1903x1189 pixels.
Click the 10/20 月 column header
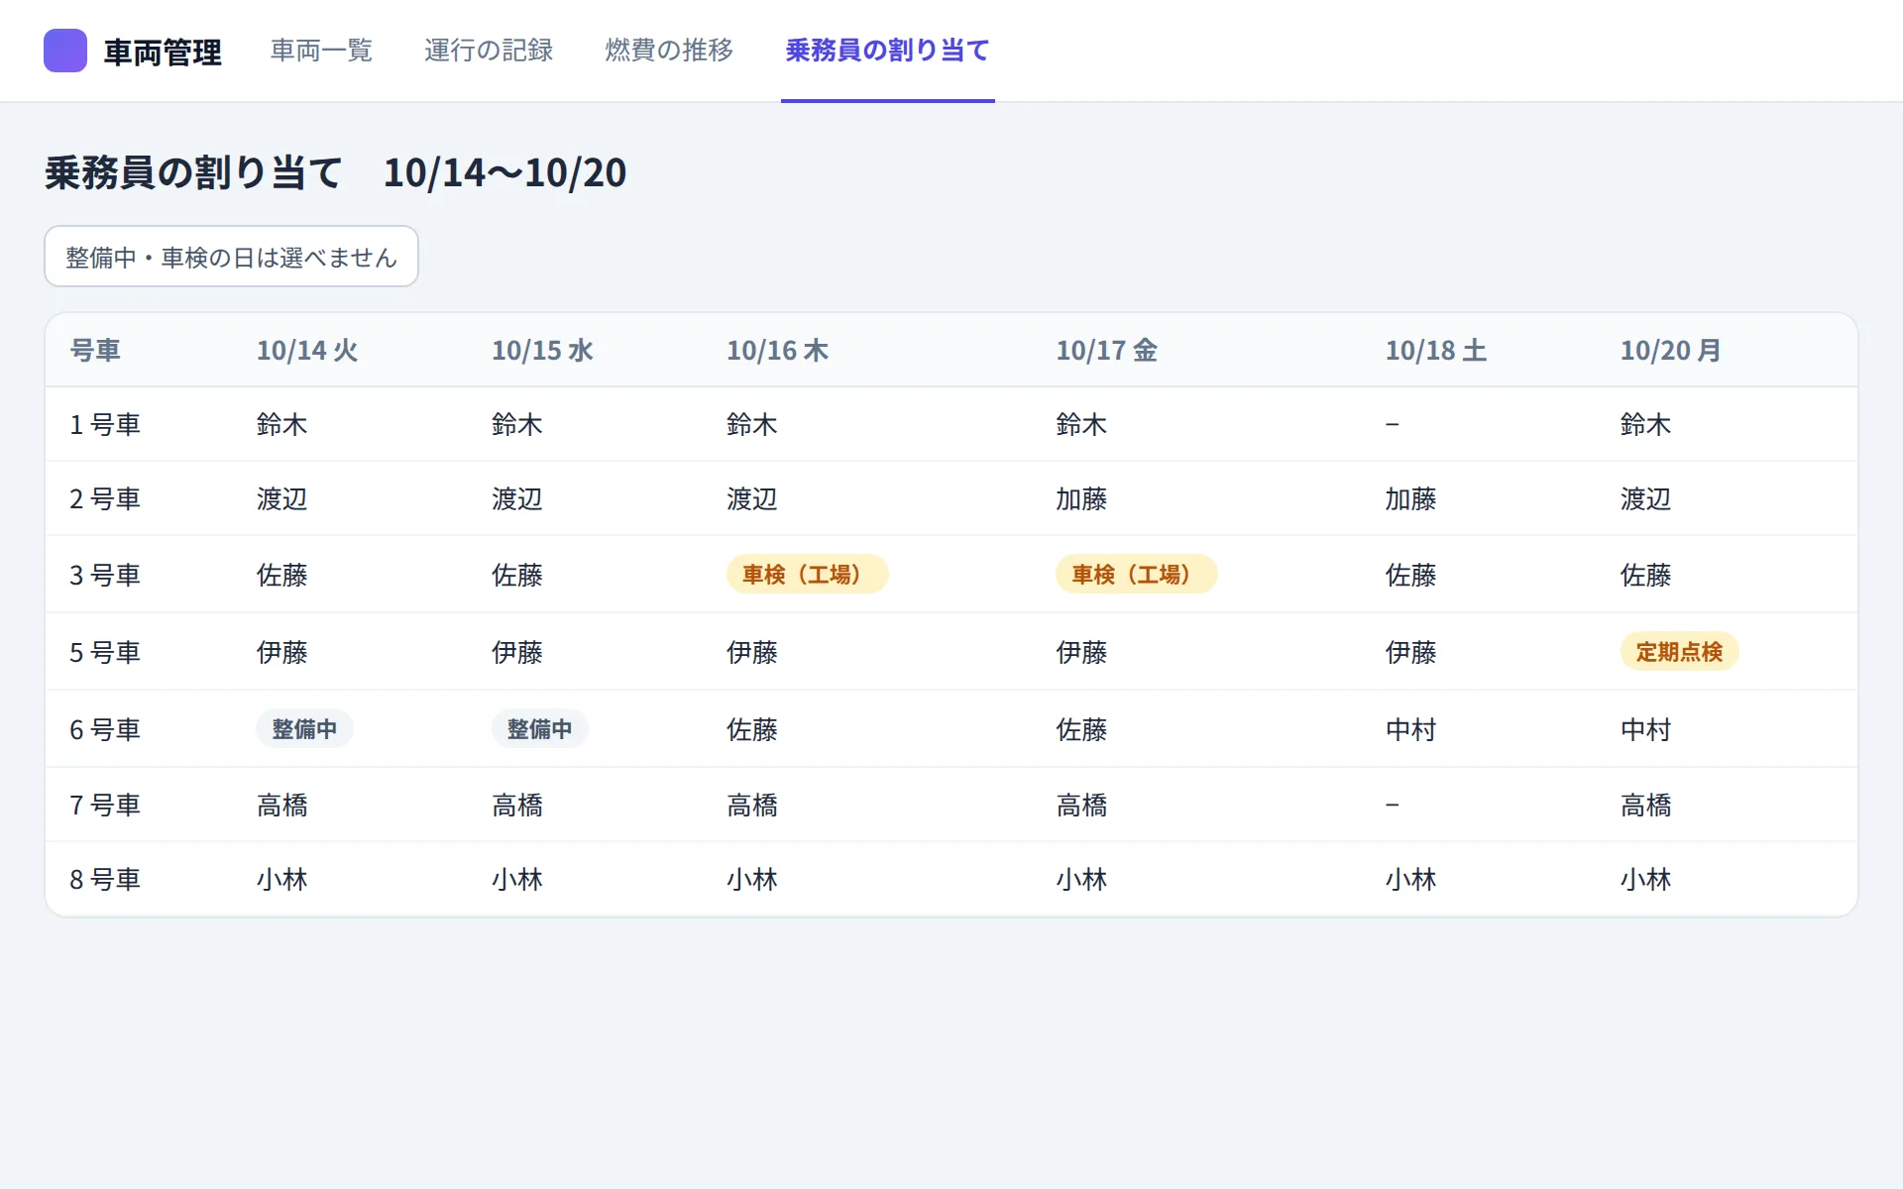[x=1670, y=351]
